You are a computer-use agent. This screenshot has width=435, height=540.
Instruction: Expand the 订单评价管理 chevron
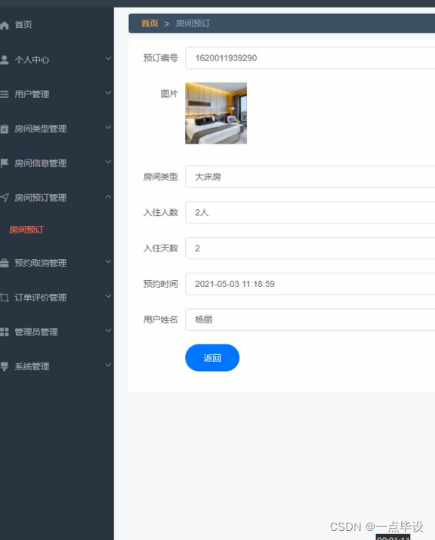pos(108,296)
